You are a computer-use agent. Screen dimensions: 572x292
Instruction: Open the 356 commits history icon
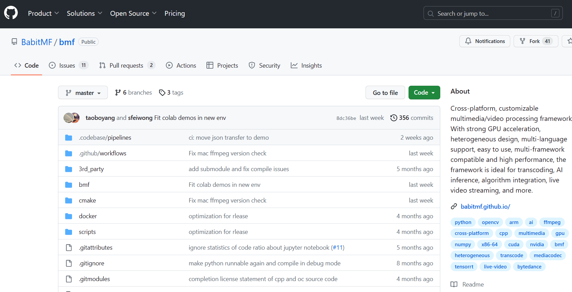coord(394,118)
